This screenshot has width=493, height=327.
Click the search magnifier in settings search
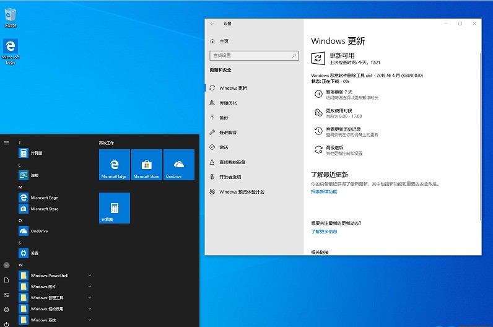pos(294,56)
